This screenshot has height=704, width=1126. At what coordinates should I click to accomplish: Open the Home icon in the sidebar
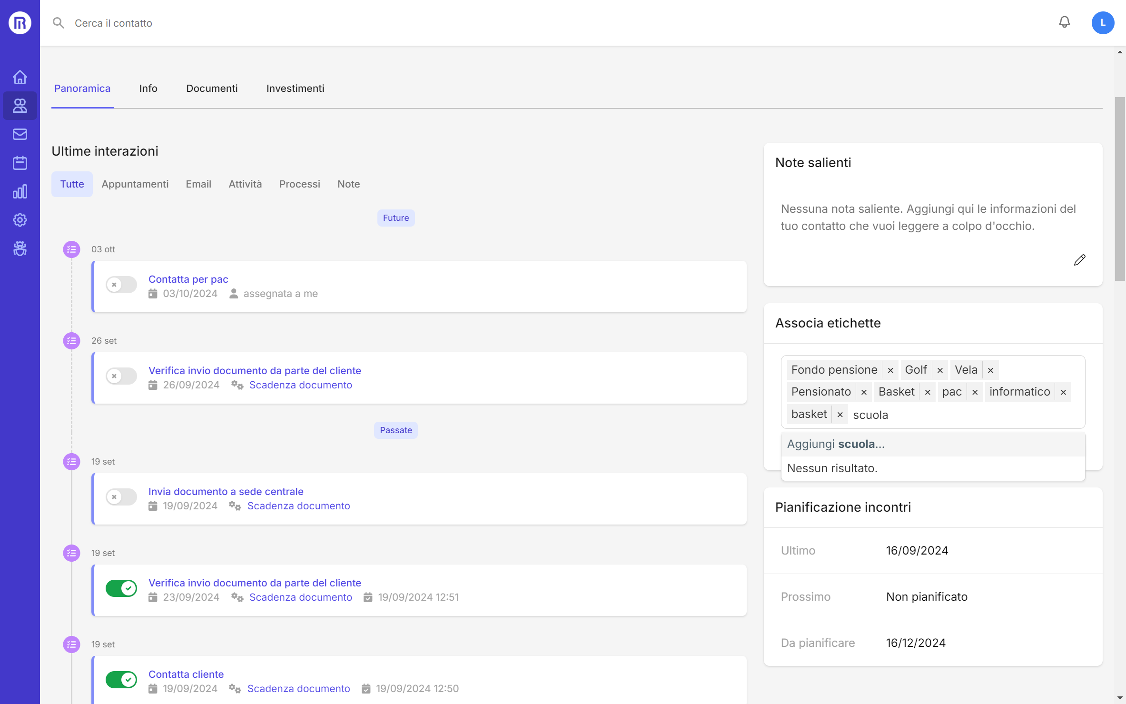(20, 77)
